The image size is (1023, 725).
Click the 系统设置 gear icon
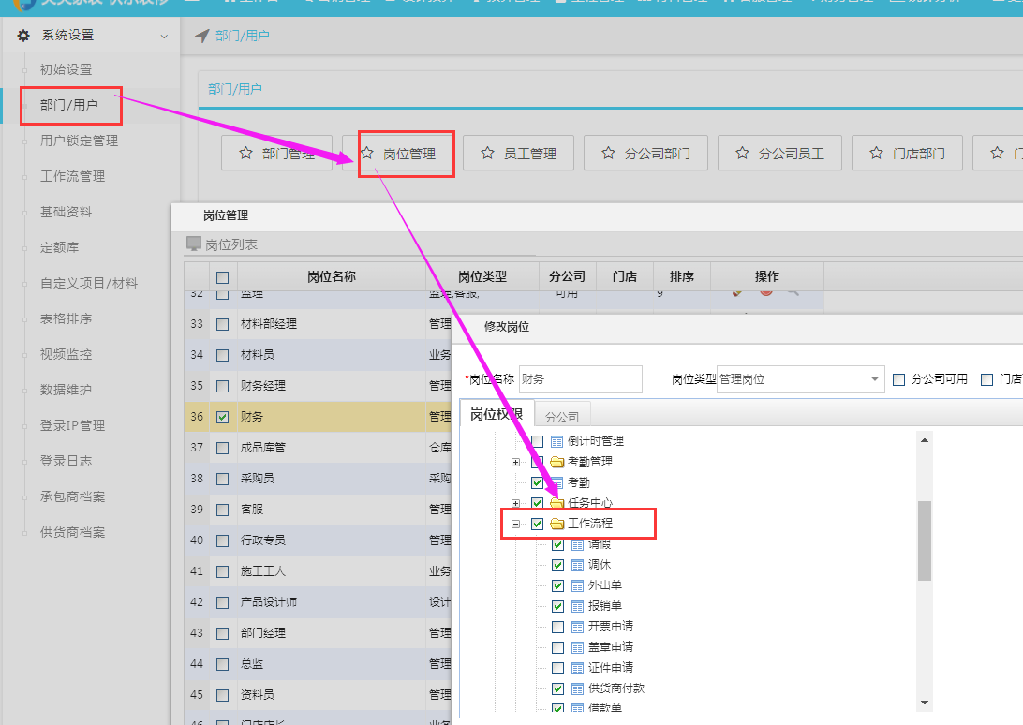(x=23, y=35)
